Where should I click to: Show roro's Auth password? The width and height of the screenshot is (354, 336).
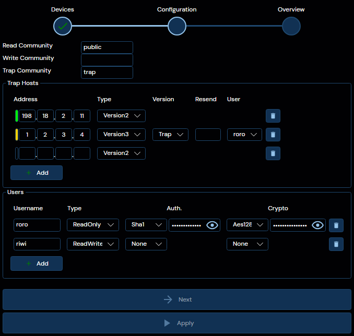(x=212, y=225)
